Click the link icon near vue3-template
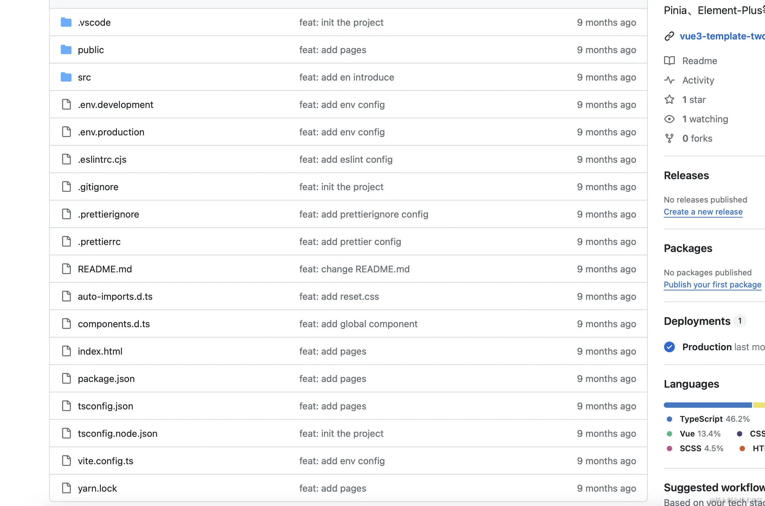Image resolution: width=765 pixels, height=506 pixels. click(x=669, y=36)
